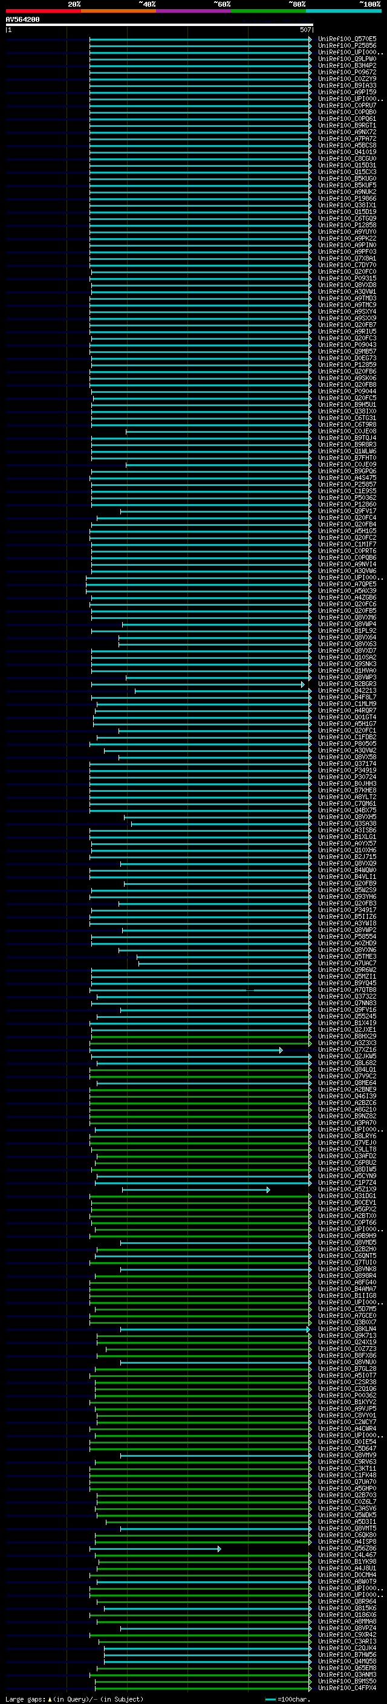The image size is (387, 1704).
Task: Click the green ~80% identity legend bar
Action: pyautogui.click(x=268, y=11)
